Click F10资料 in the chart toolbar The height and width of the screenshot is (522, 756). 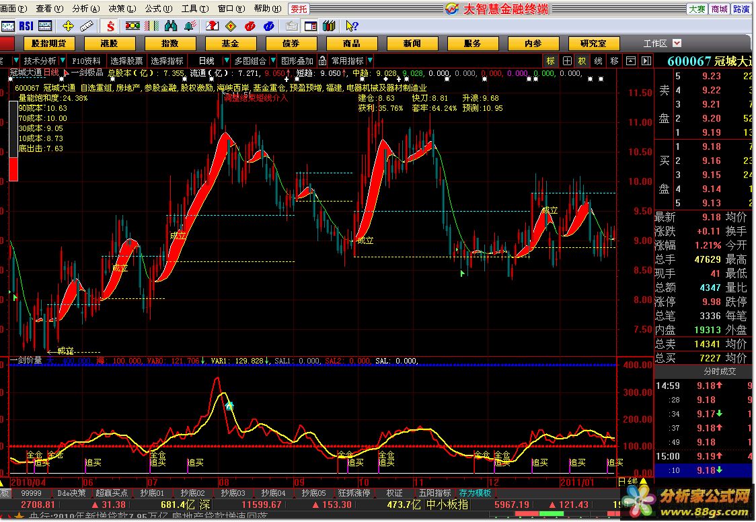[86, 60]
